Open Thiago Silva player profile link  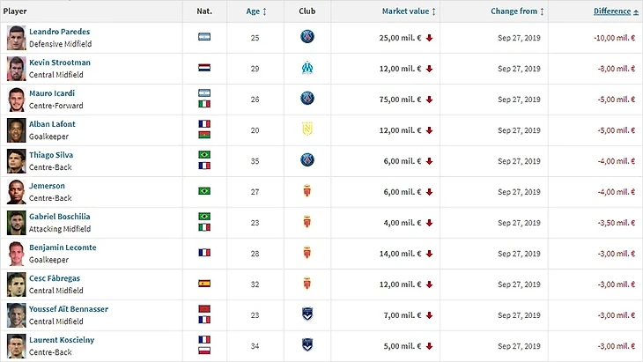[51, 155]
